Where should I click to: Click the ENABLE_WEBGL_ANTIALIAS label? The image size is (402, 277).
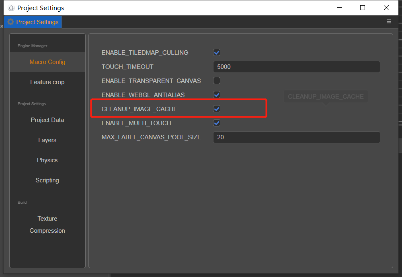pyautogui.click(x=143, y=95)
